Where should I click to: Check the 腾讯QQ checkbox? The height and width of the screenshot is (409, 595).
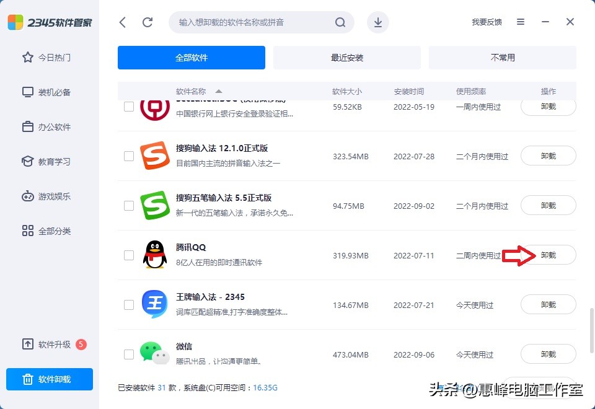[x=128, y=255]
